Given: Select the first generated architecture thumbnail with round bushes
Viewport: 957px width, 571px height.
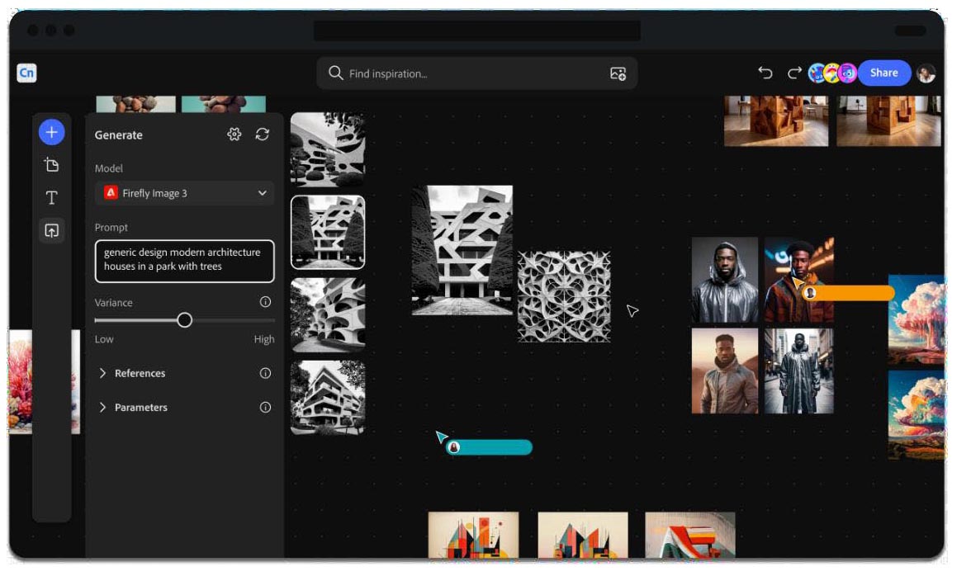Looking at the screenshot, I should [328, 149].
